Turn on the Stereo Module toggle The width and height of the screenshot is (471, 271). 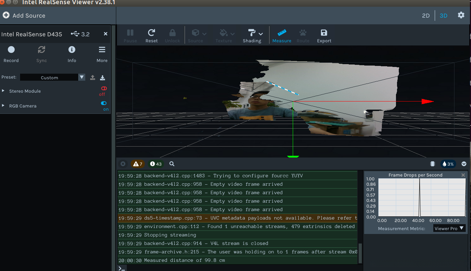click(x=104, y=88)
